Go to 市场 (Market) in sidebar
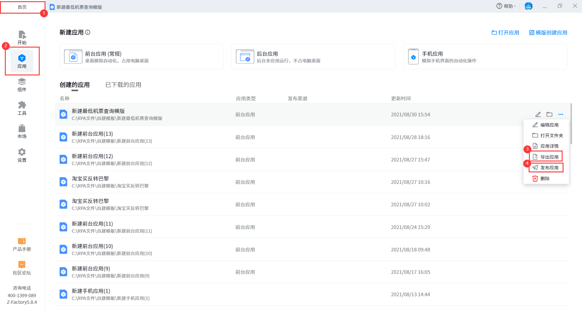 pyautogui.click(x=22, y=131)
